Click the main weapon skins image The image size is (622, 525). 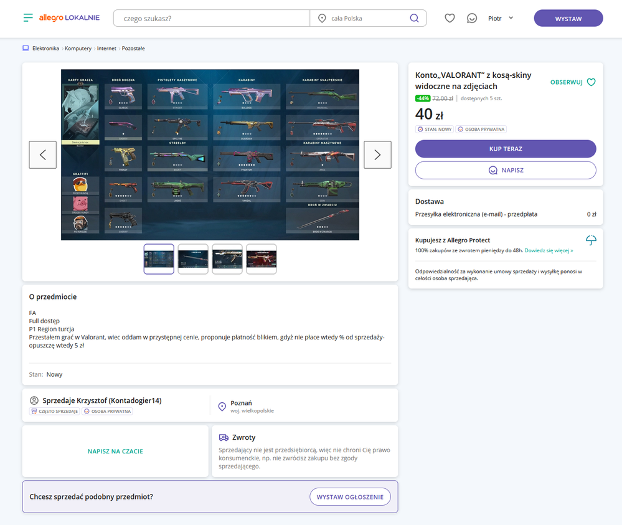210,155
